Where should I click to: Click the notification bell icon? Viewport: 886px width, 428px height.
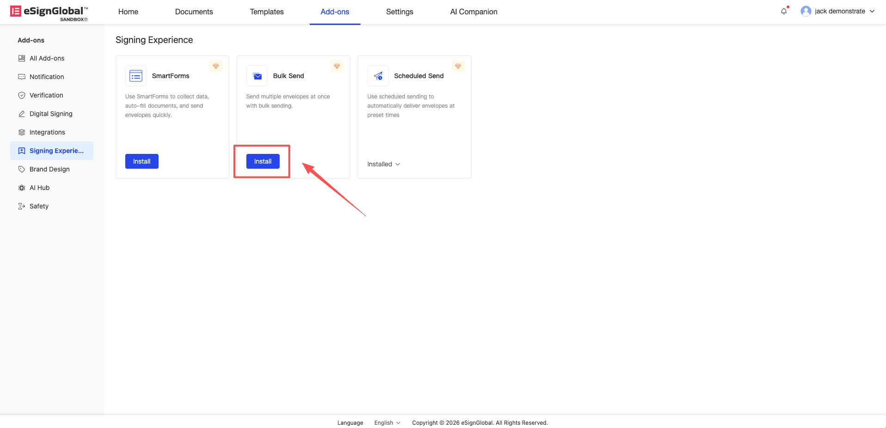783,12
